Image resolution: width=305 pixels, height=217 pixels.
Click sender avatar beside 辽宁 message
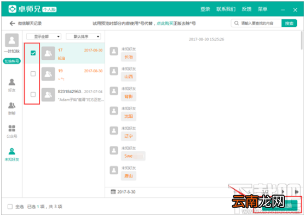click(x=114, y=130)
